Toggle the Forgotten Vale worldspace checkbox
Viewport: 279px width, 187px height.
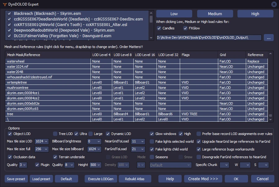(x=9, y=36)
